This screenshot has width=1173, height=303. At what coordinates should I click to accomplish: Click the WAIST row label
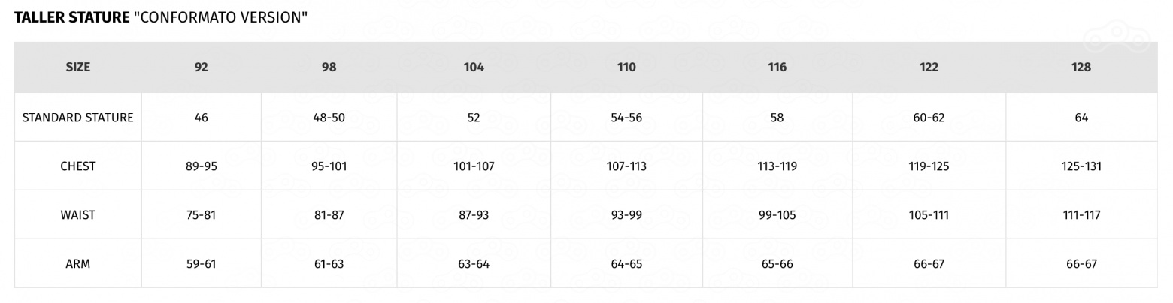click(x=77, y=215)
